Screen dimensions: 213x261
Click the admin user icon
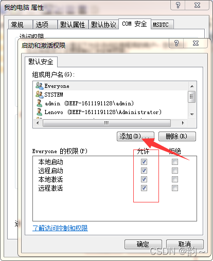point(39,103)
